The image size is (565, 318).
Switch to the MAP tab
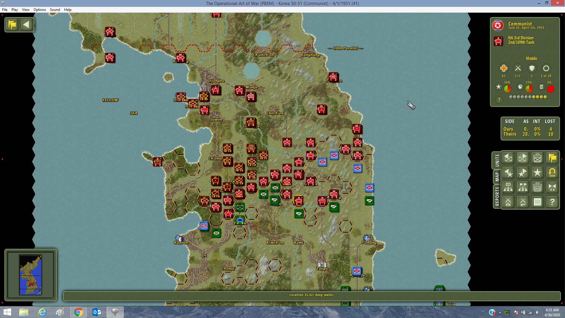click(x=497, y=177)
